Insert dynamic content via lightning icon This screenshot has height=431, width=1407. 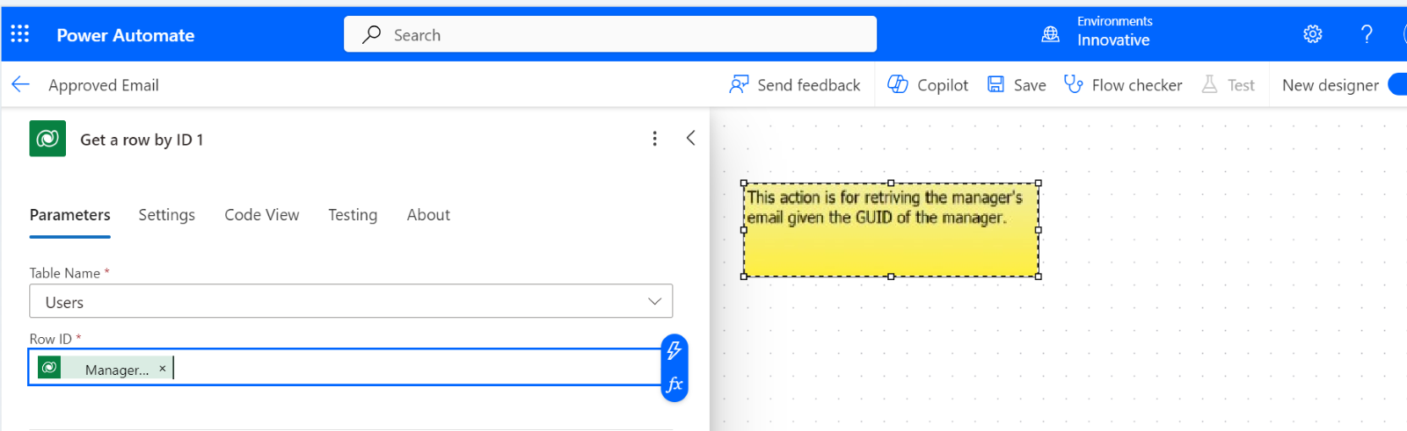[674, 350]
